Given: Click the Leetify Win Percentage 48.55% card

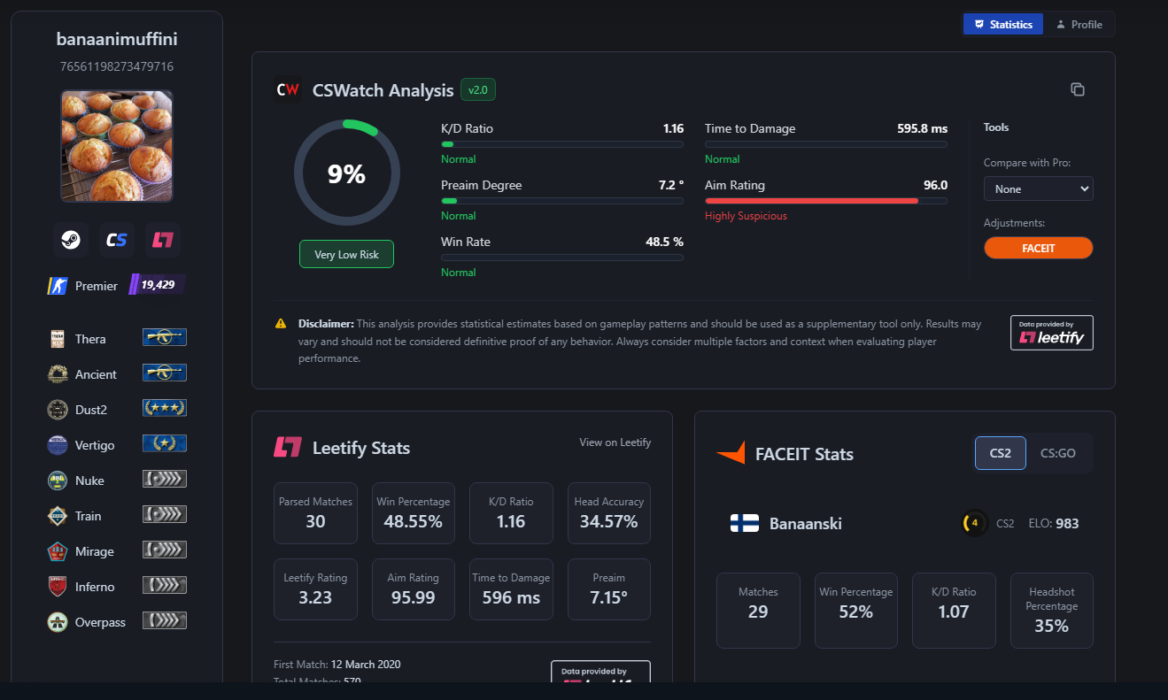Looking at the screenshot, I should [x=413, y=513].
